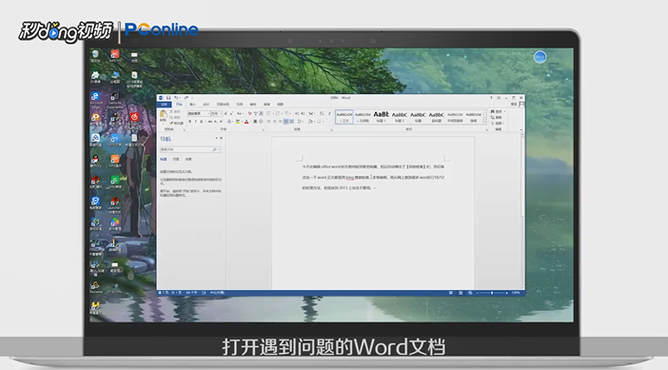Click the 100% zoom level
This screenshot has width=668, height=370.
[516, 293]
